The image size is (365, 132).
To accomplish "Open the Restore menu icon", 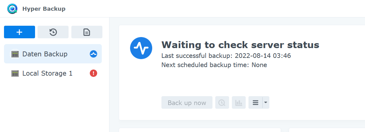I will (x=53, y=32).
